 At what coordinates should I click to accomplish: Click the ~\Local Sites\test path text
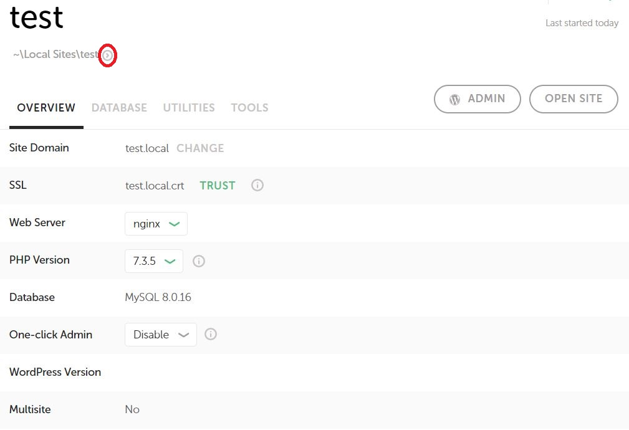55,55
